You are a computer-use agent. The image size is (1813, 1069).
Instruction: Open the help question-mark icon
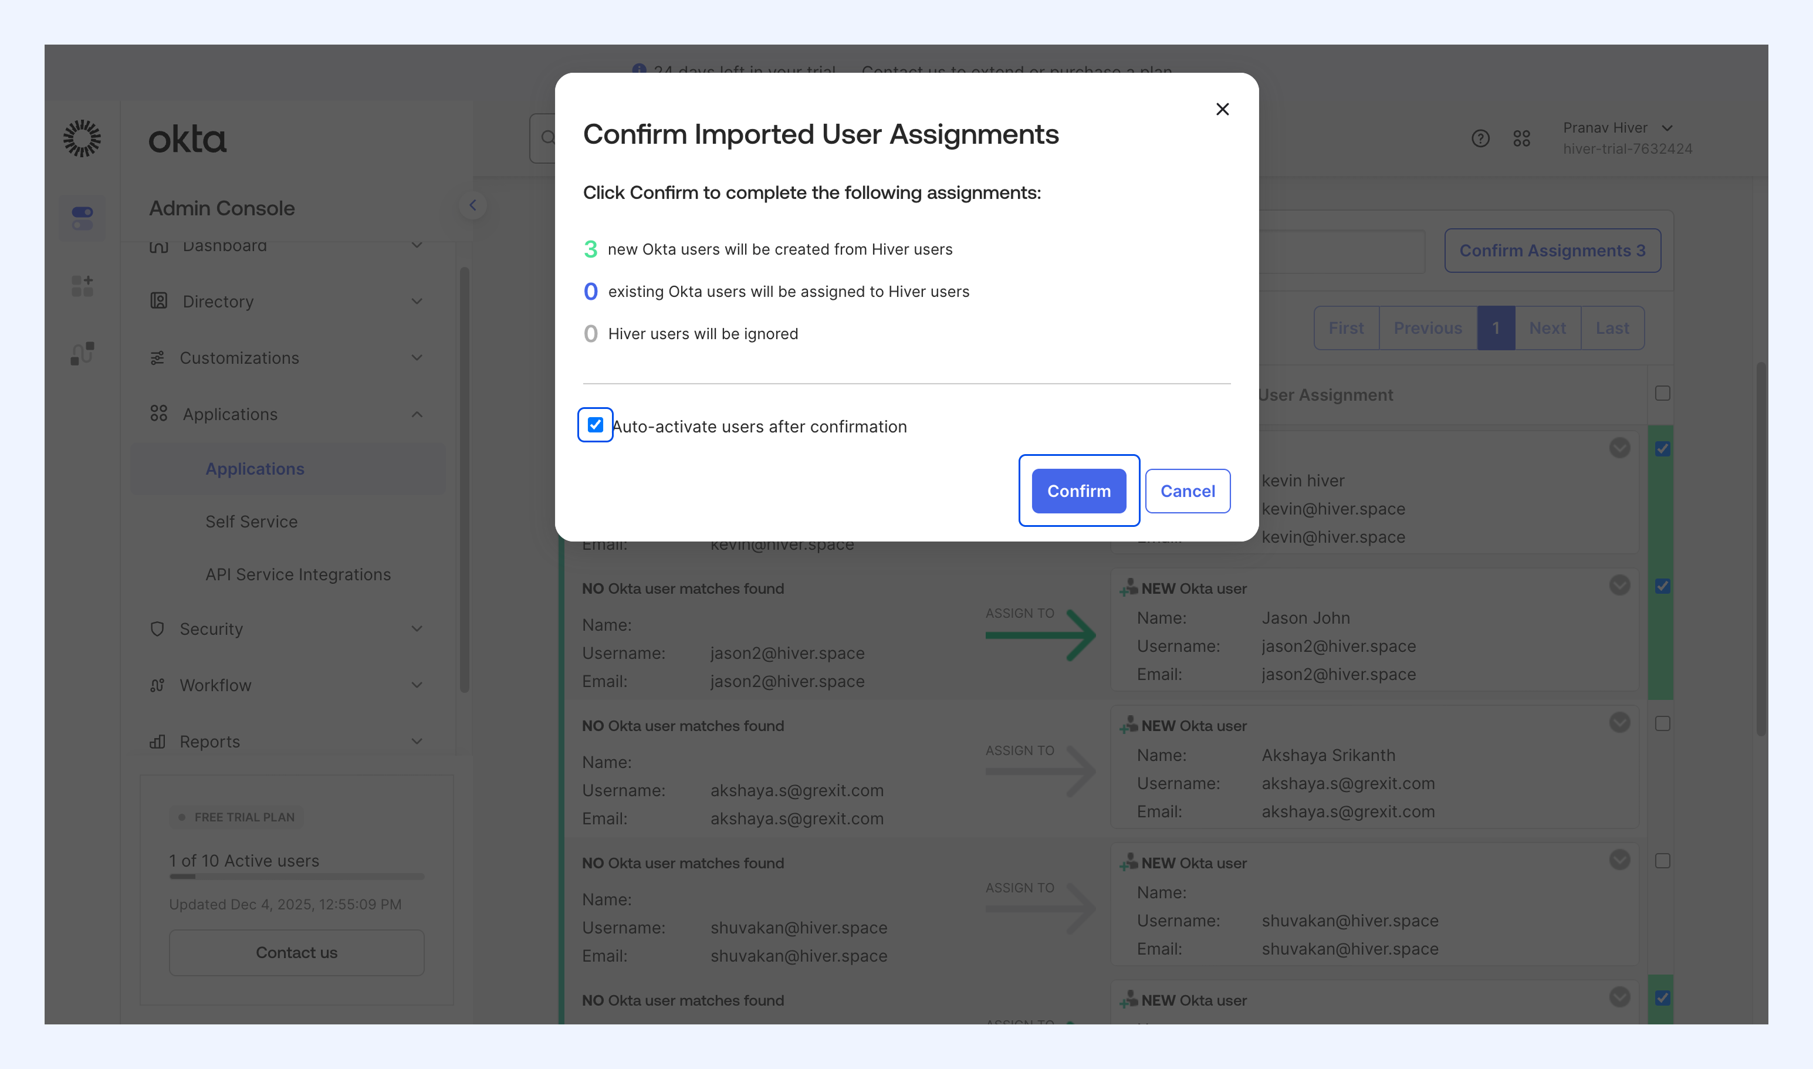pos(1480,138)
